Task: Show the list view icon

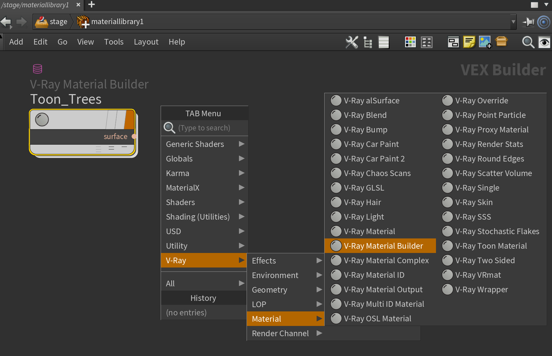Action: pyautogui.click(x=383, y=42)
